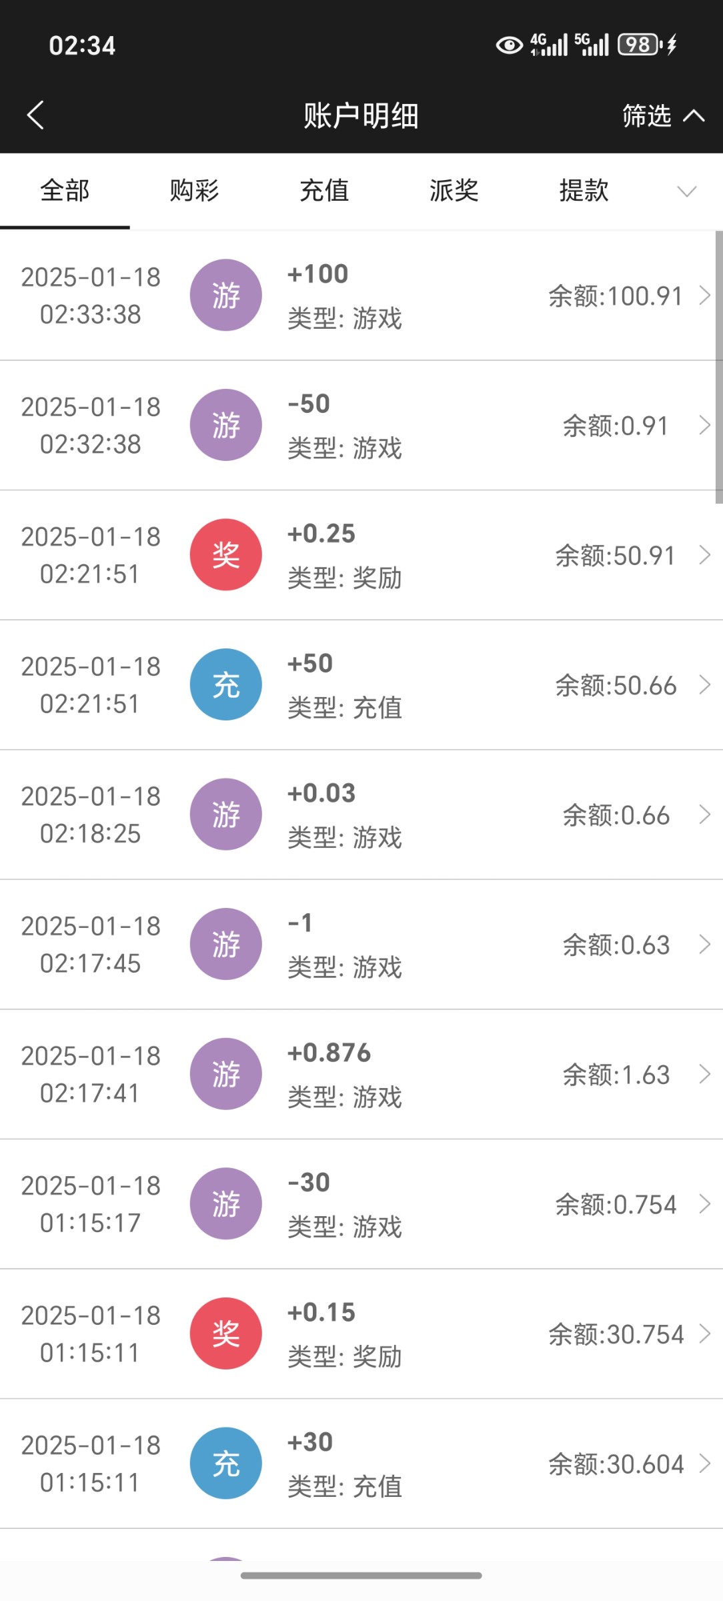Click the red 奖 icon for +0.15 reward
This screenshot has width=723, height=1601.
coord(225,1333)
